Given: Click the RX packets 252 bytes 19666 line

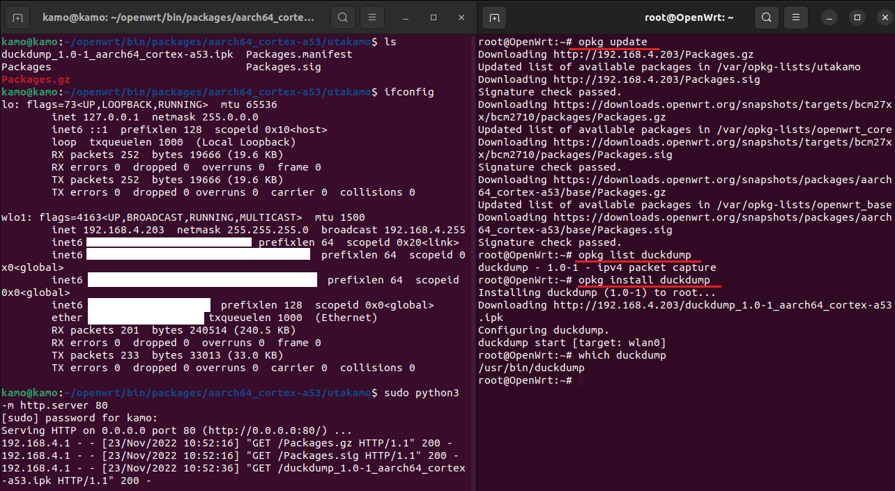Looking at the screenshot, I should [x=167, y=155].
